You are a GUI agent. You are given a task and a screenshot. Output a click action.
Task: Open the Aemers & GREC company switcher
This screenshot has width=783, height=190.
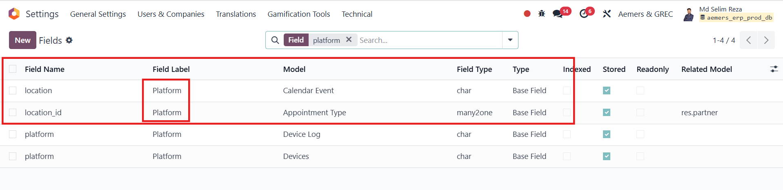pos(645,14)
